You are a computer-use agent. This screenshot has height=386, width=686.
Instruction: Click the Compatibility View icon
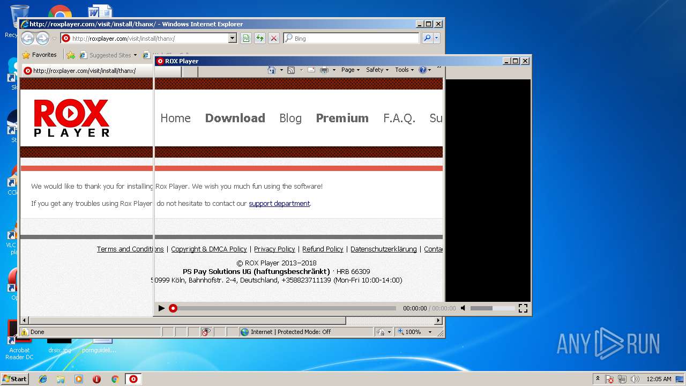pyautogui.click(x=246, y=38)
